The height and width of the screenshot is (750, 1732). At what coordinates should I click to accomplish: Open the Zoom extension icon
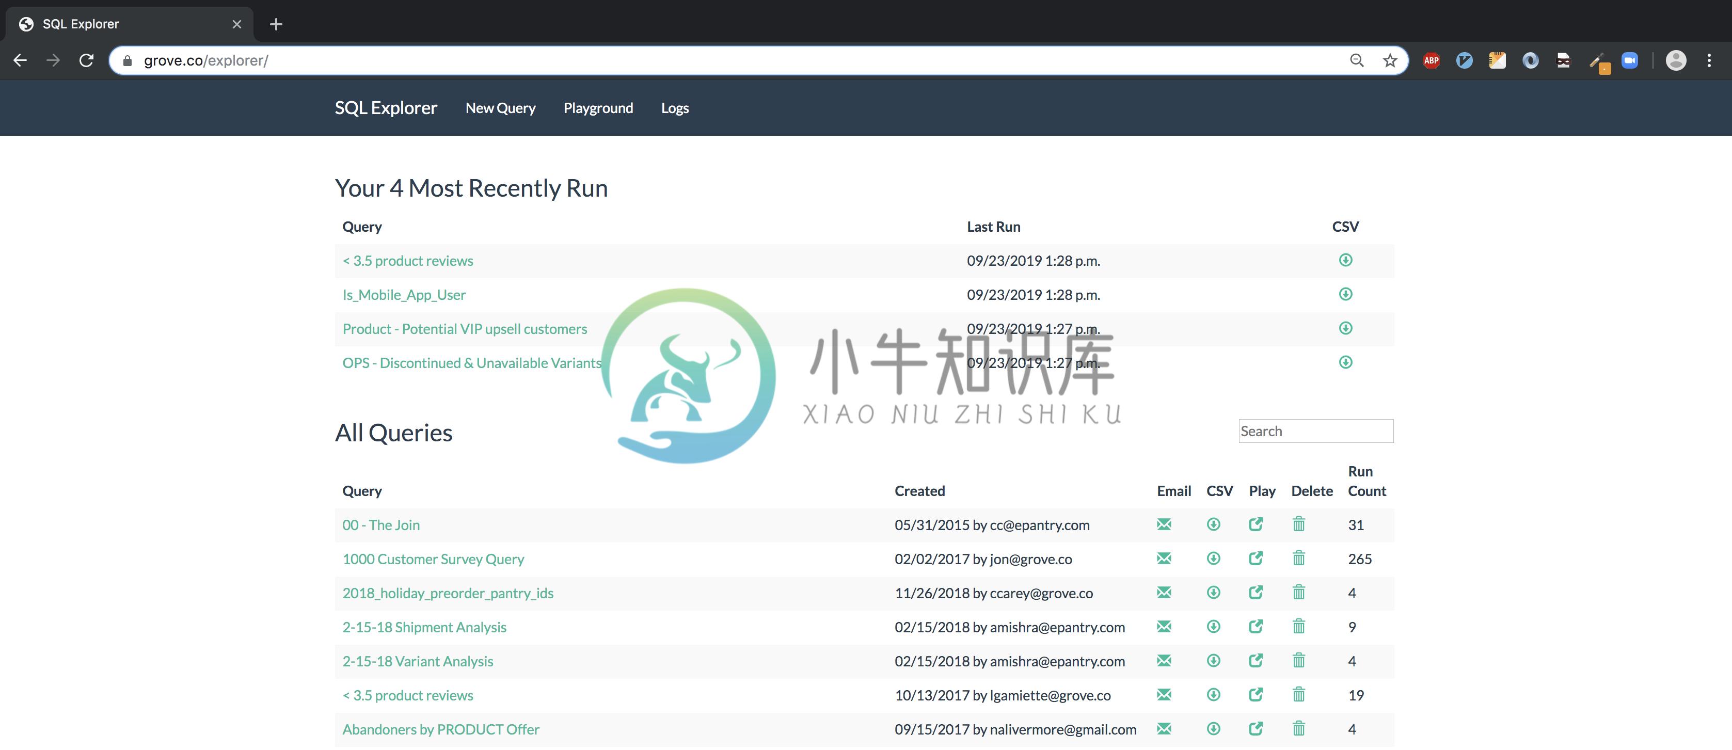point(1630,60)
